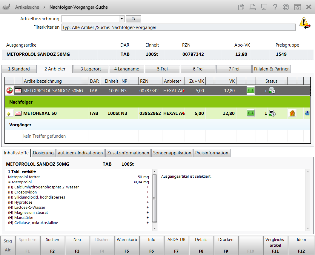The width and height of the screenshot is (315, 255).
Task: Go back using the arrow icon
Action: tap(6, 7)
